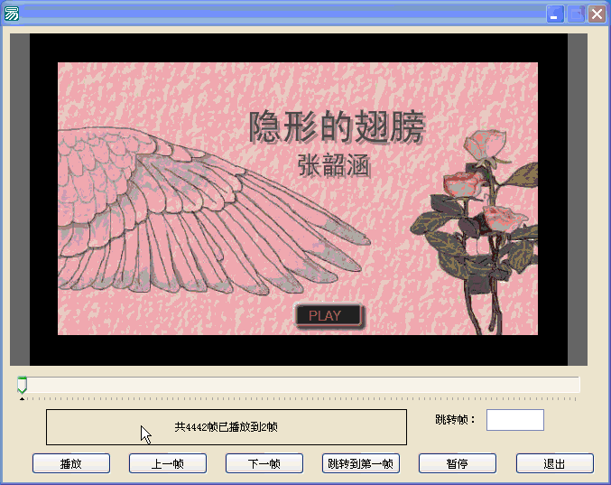Advance one frame with 下一帧

pos(264,463)
